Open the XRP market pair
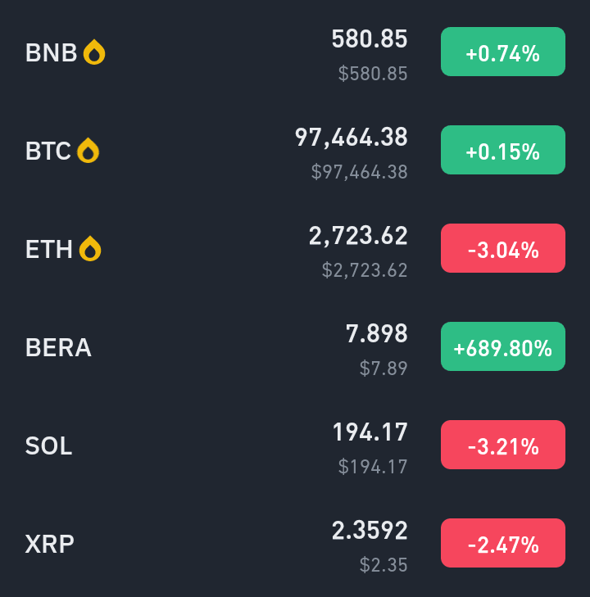 point(295,543)
